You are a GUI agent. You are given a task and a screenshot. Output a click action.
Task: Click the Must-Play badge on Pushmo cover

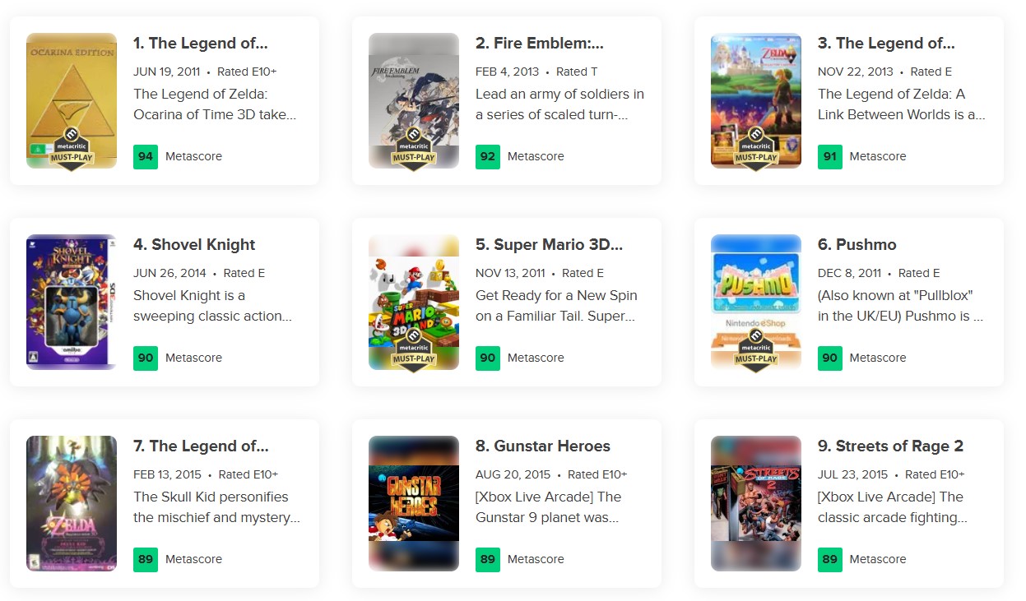click(x=756, y=351)
